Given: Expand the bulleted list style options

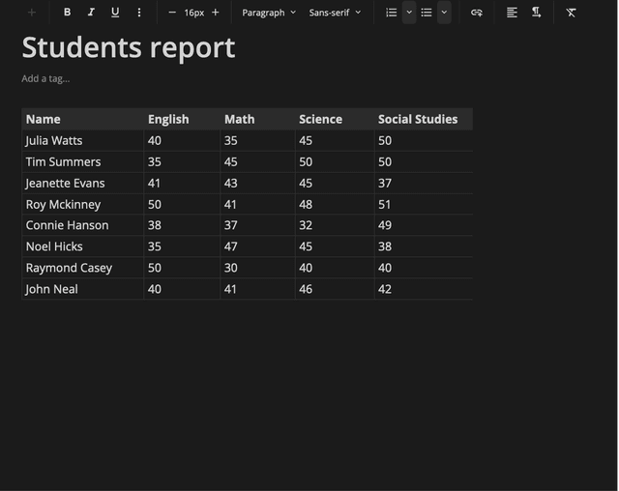Looking at the screenshot, I should click(444, 13).
